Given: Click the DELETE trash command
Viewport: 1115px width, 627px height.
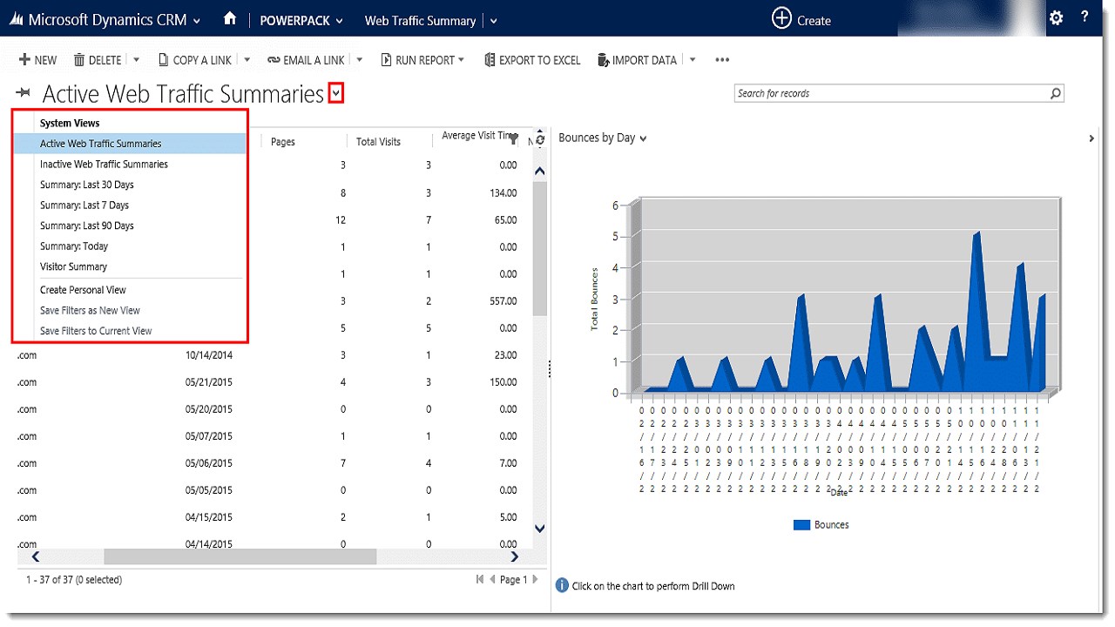Looking at the screenshot, I should (98, 60).
